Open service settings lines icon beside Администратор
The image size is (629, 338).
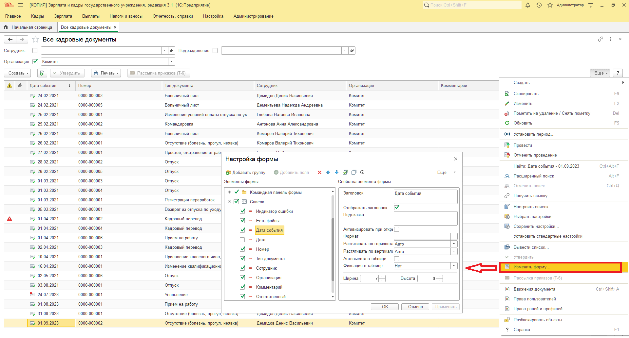pyautogui.click(x=591, y=5)
